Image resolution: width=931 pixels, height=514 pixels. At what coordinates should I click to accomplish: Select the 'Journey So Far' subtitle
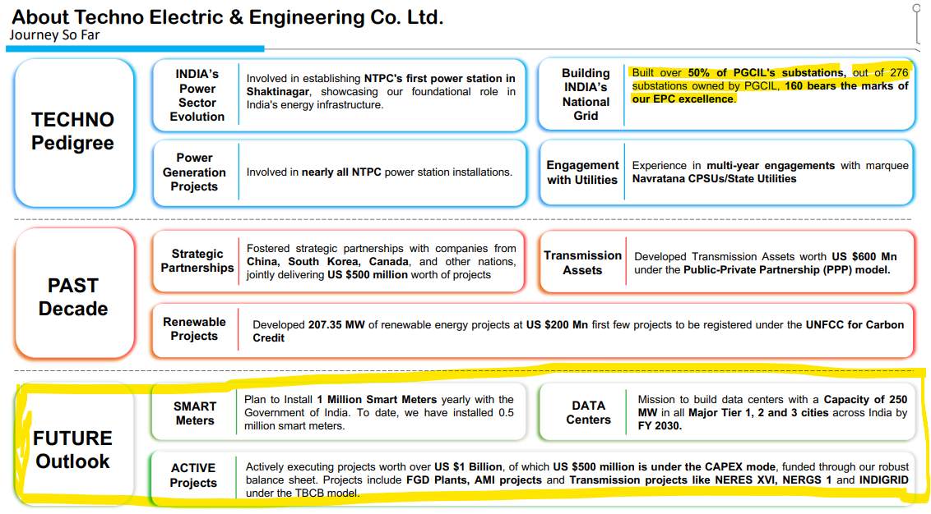[x=54, y=35]
